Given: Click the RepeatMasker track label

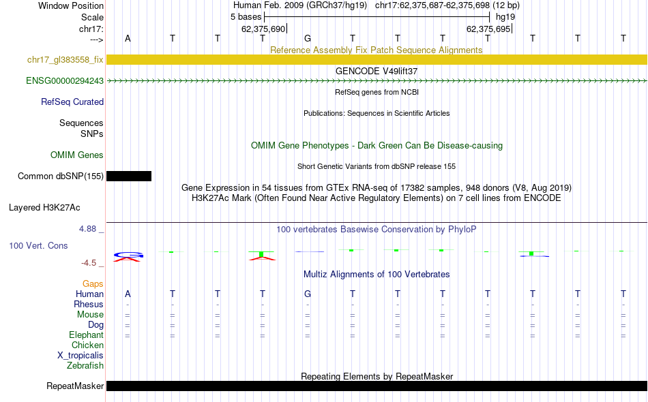Looking at the screenshot, I should tap(75, 386).
